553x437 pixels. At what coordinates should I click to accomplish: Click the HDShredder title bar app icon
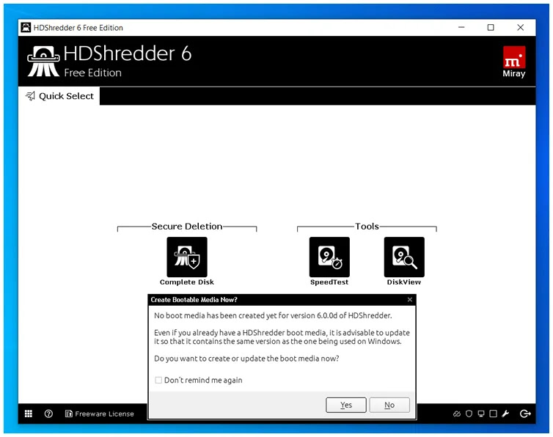pyautogui.click(x=26, y=28)
